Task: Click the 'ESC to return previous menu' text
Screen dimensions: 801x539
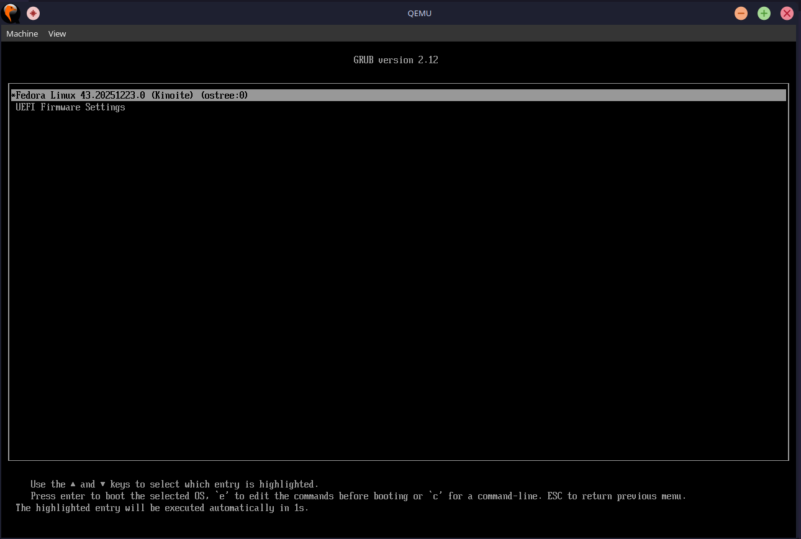Action: 626,496
